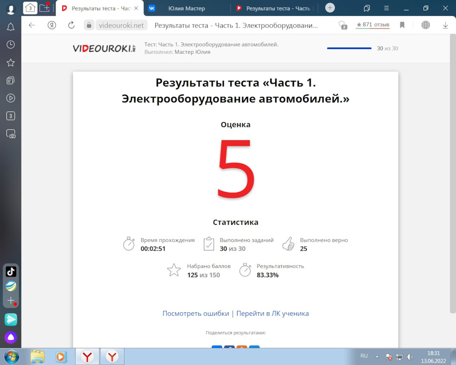Open the Alice assistant in the sidebar
This screenshot has width=456, height=365.
coord(10,337)
